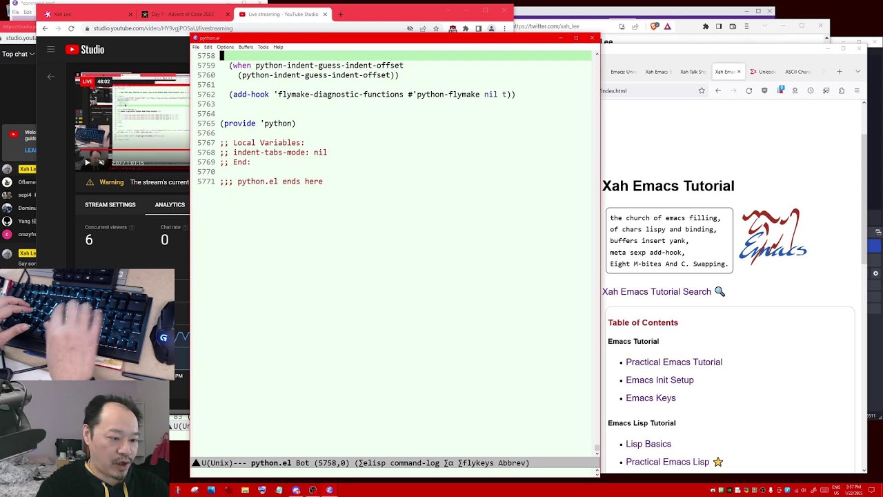Open the Chrome profile avatar icon
This screenshot has width=883, height=497.
point(491,28)
